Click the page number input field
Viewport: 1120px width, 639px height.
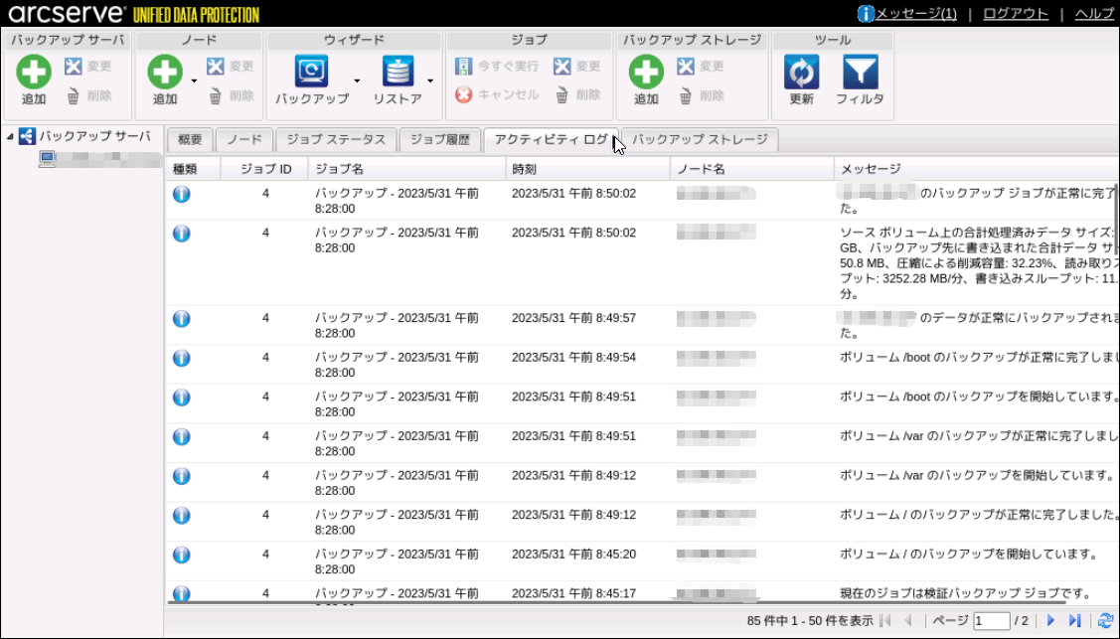click(991, 620)
